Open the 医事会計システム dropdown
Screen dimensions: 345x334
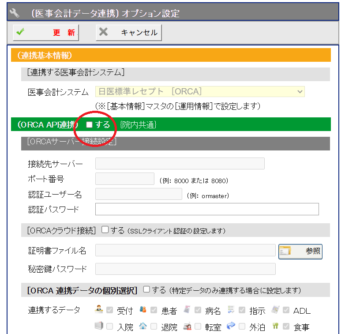pos(200,91)
